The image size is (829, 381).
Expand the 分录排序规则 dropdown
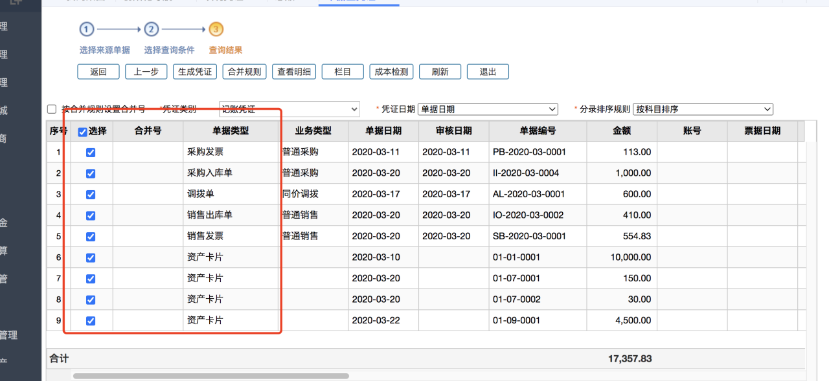[703, 109]
